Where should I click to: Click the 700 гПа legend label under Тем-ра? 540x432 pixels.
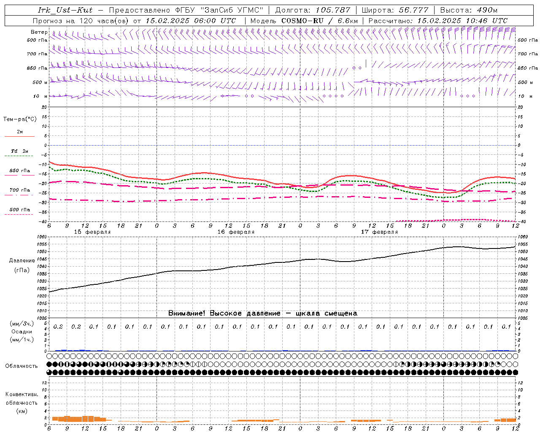(x=20, y=190)
